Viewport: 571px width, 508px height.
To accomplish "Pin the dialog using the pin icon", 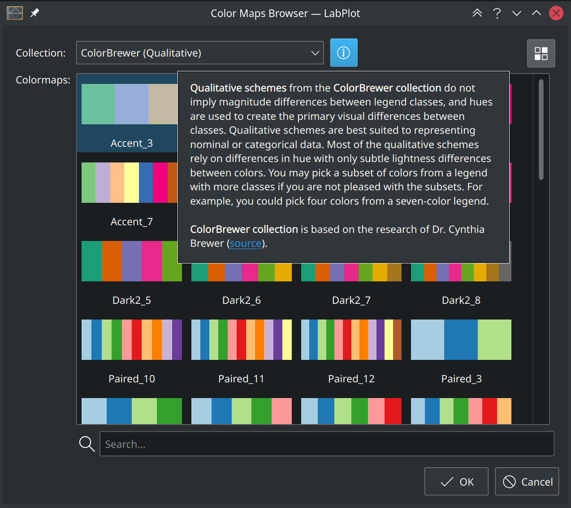I will tap(34, 13).
